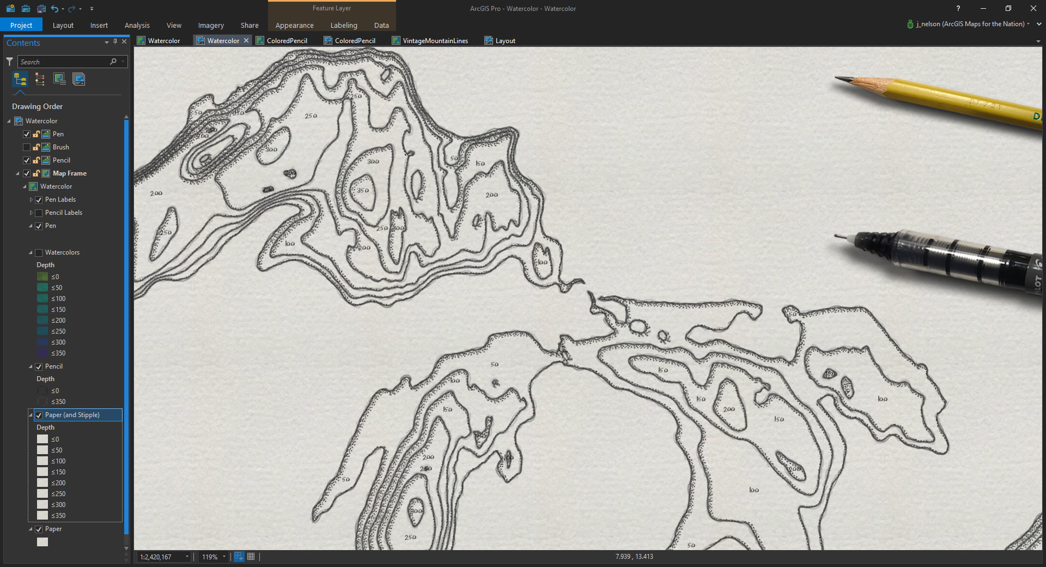This screenshot has width=1046, height=567.
Task: Select List By Element Type view
Action: coord(40,80)
